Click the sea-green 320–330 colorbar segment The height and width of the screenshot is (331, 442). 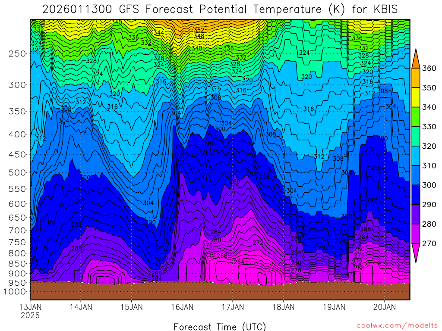coord(416,136)
